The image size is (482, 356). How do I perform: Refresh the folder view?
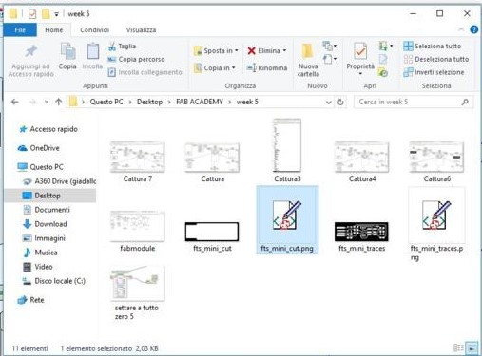(340, 103)
